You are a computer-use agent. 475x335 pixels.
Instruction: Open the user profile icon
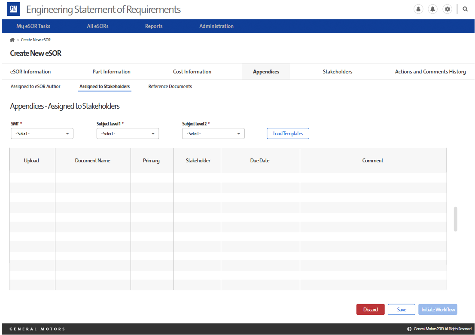coord(418,9)
